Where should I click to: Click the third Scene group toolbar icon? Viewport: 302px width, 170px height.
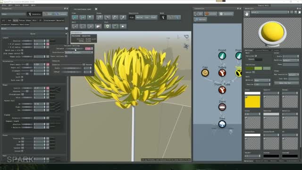pos(115,17)
